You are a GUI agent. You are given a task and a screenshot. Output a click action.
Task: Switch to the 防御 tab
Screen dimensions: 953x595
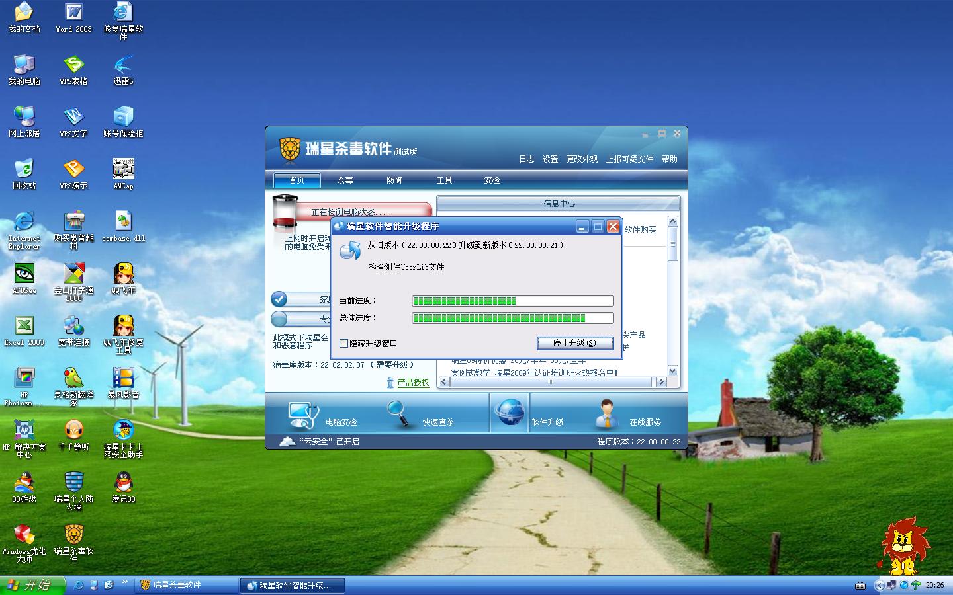394,180
